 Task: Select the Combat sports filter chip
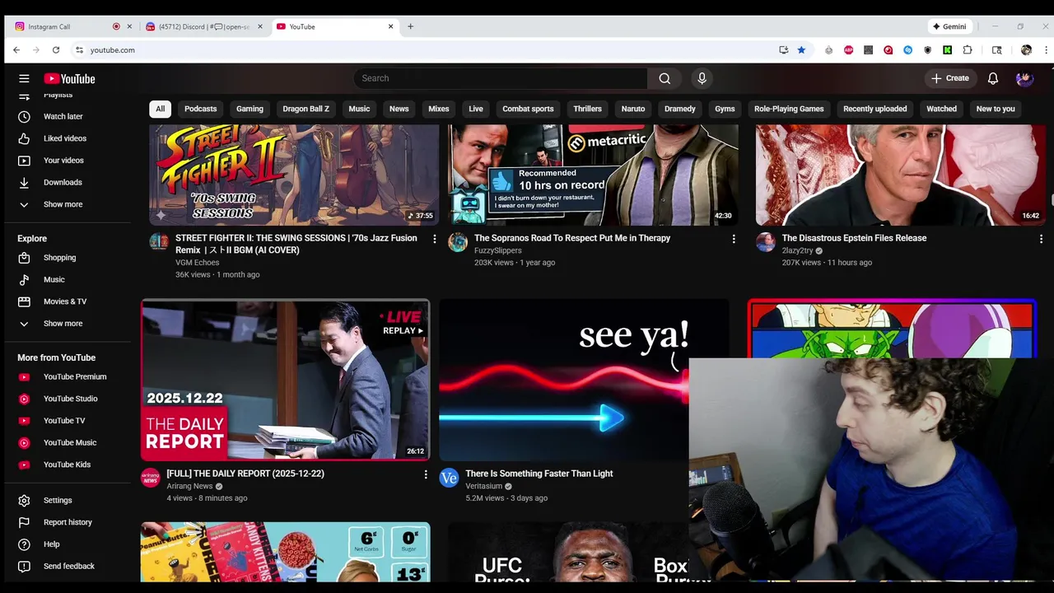tap(528, 109)
